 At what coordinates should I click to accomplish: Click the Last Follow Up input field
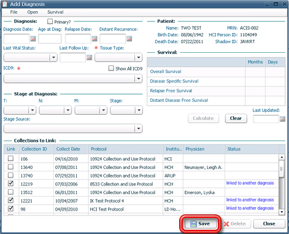coord(73,58)
